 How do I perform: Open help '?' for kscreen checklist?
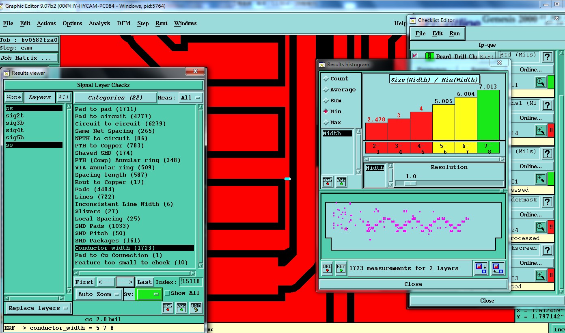tap(548, 250)
